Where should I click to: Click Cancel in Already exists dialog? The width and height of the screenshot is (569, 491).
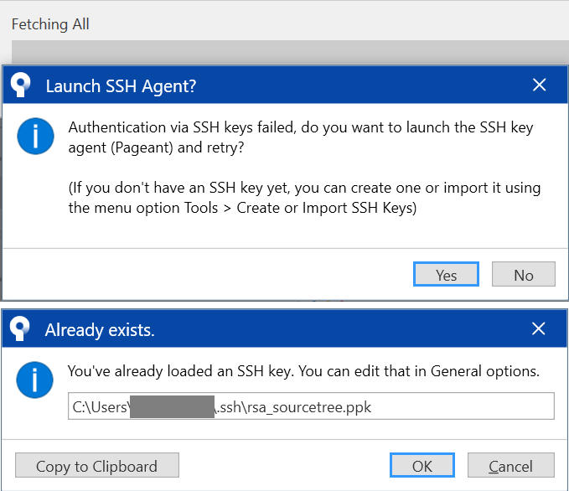click(x=510, y=465)
